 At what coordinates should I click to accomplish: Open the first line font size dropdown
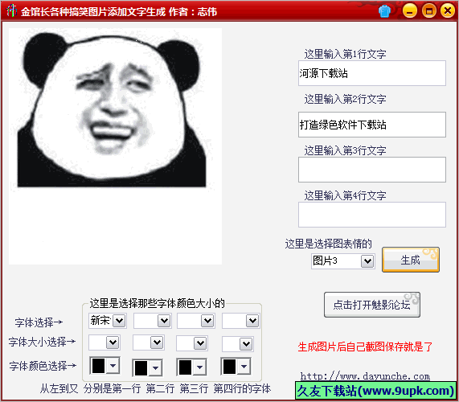tap(113, 343)
